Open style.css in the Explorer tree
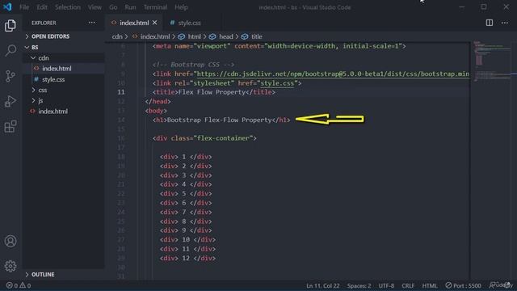The image size is (517, 291). [x=53, y=79]
